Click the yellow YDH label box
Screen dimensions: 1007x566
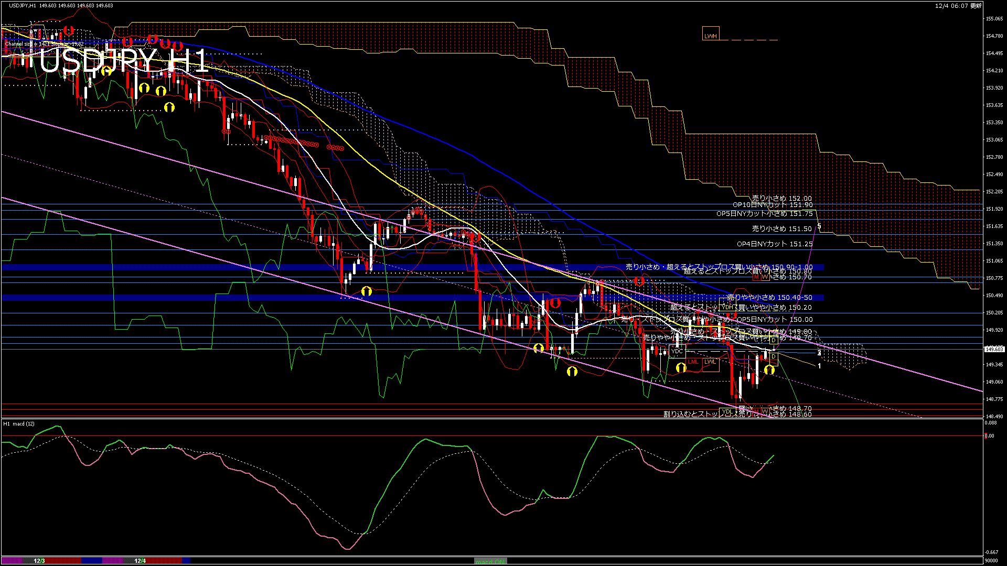[x=727, y=307]
